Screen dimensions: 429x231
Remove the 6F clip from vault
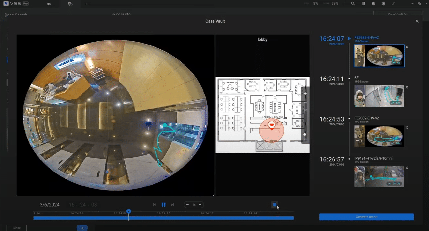tap(407, 87)
